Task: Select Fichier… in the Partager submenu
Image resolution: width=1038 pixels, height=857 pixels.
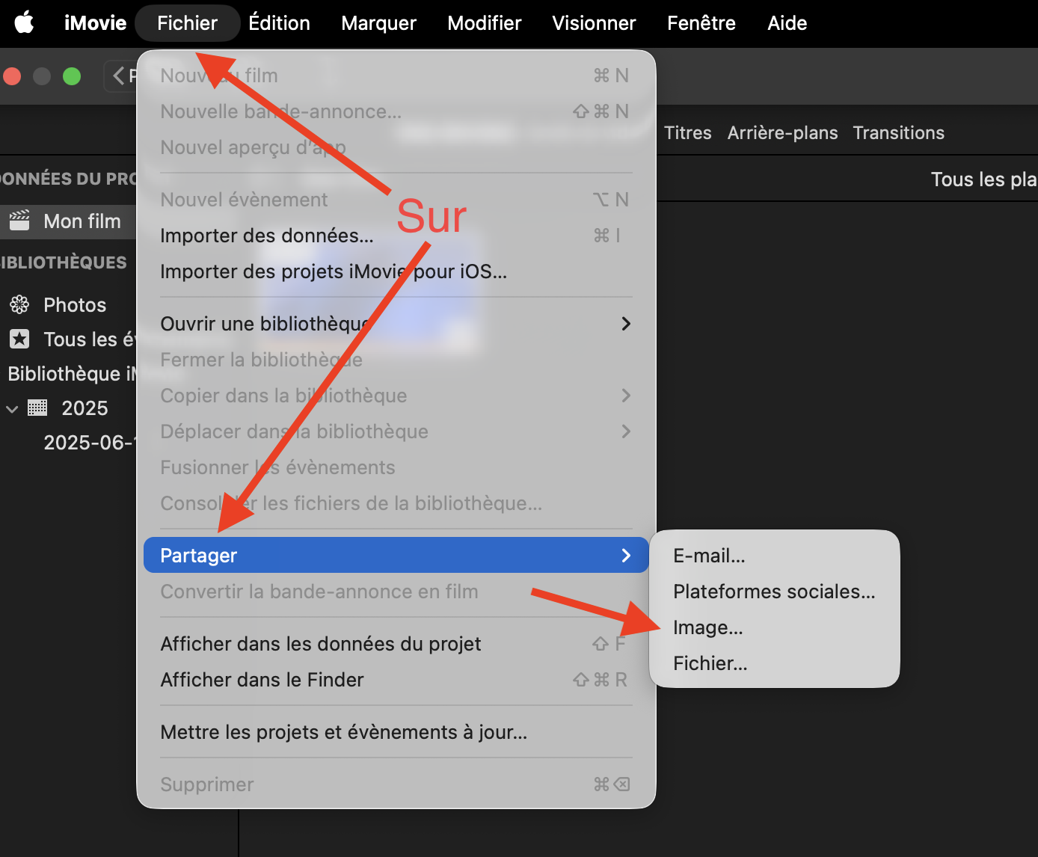Action: (775, 663)
